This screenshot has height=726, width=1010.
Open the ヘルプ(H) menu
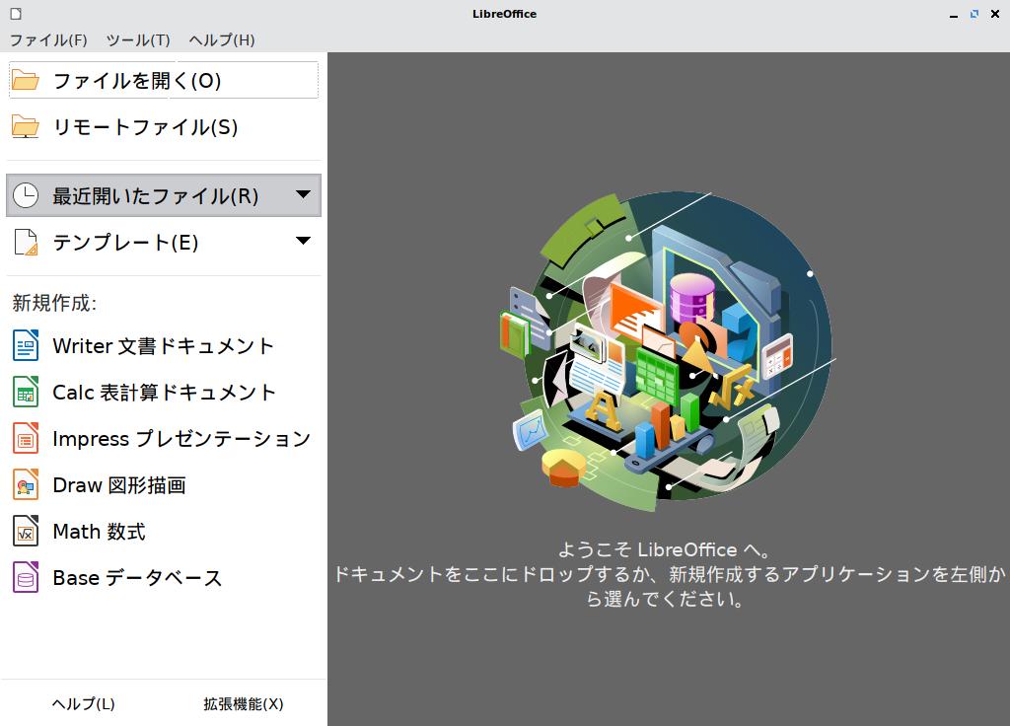(222, 39)
